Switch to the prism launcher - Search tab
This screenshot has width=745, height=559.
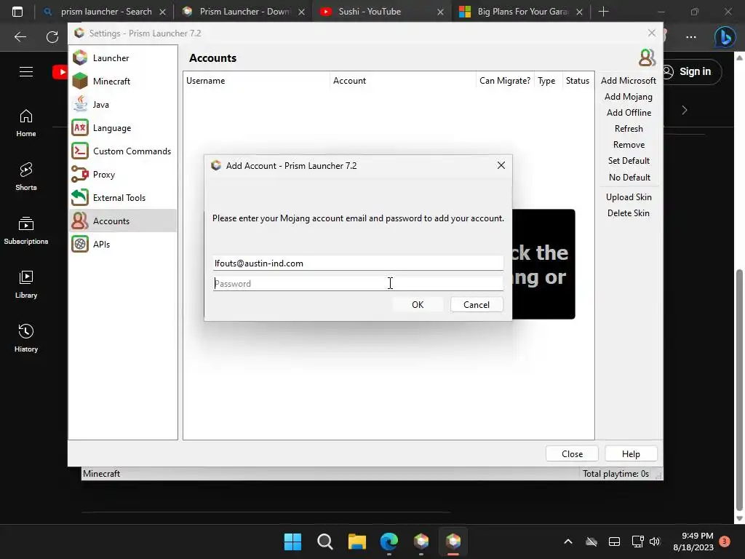105,12
